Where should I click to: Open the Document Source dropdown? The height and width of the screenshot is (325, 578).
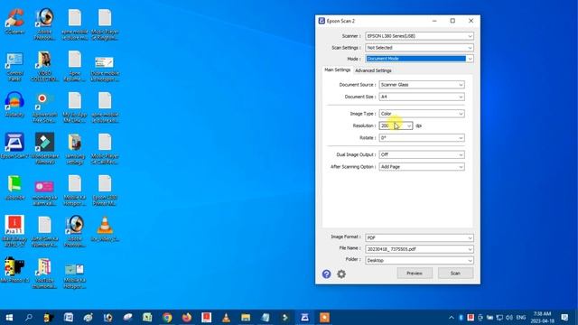(422, 85)
